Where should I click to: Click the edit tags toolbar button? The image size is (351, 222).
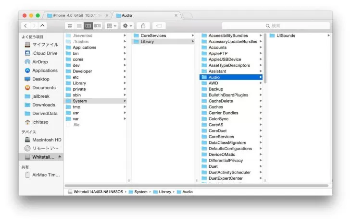[159, 26]
